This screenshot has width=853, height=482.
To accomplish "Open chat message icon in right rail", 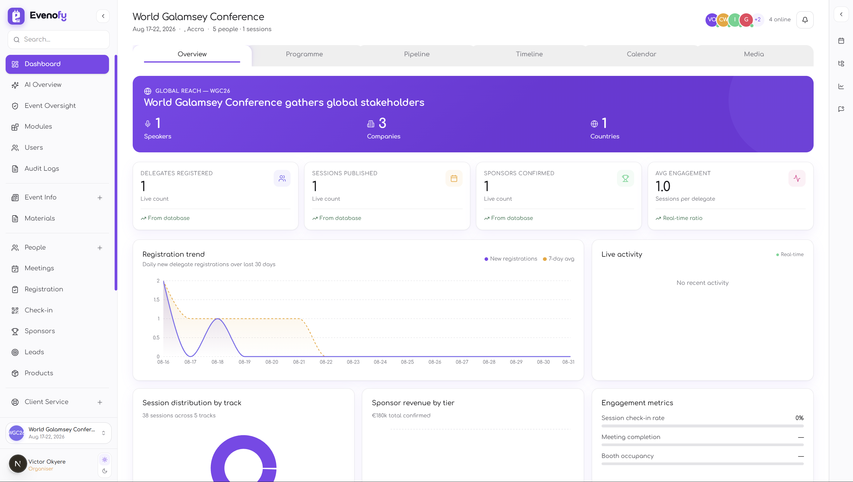I will click(841, 109).
